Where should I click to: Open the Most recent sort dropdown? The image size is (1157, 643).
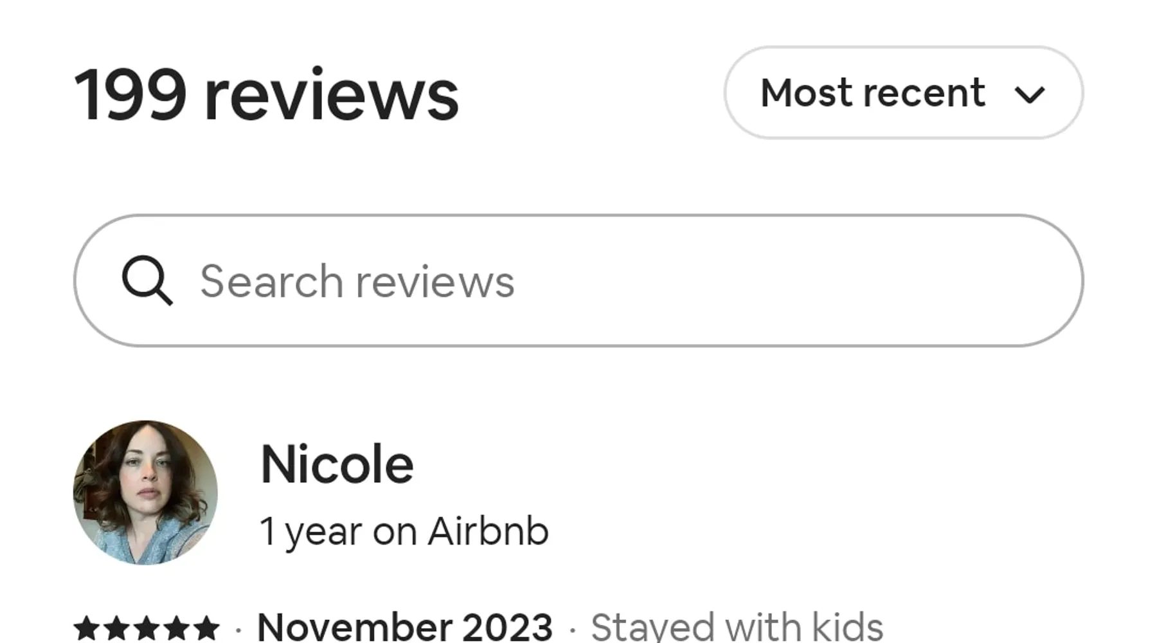[x=903, y=93]
